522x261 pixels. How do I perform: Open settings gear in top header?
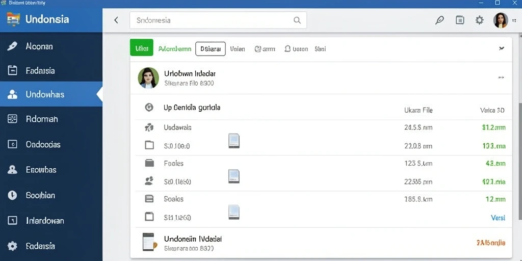click(x=479, y=20)
